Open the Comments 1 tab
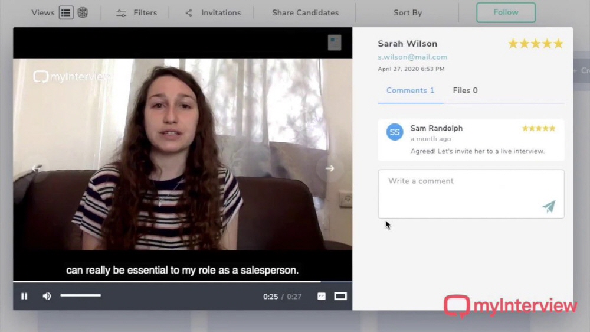 410,90
